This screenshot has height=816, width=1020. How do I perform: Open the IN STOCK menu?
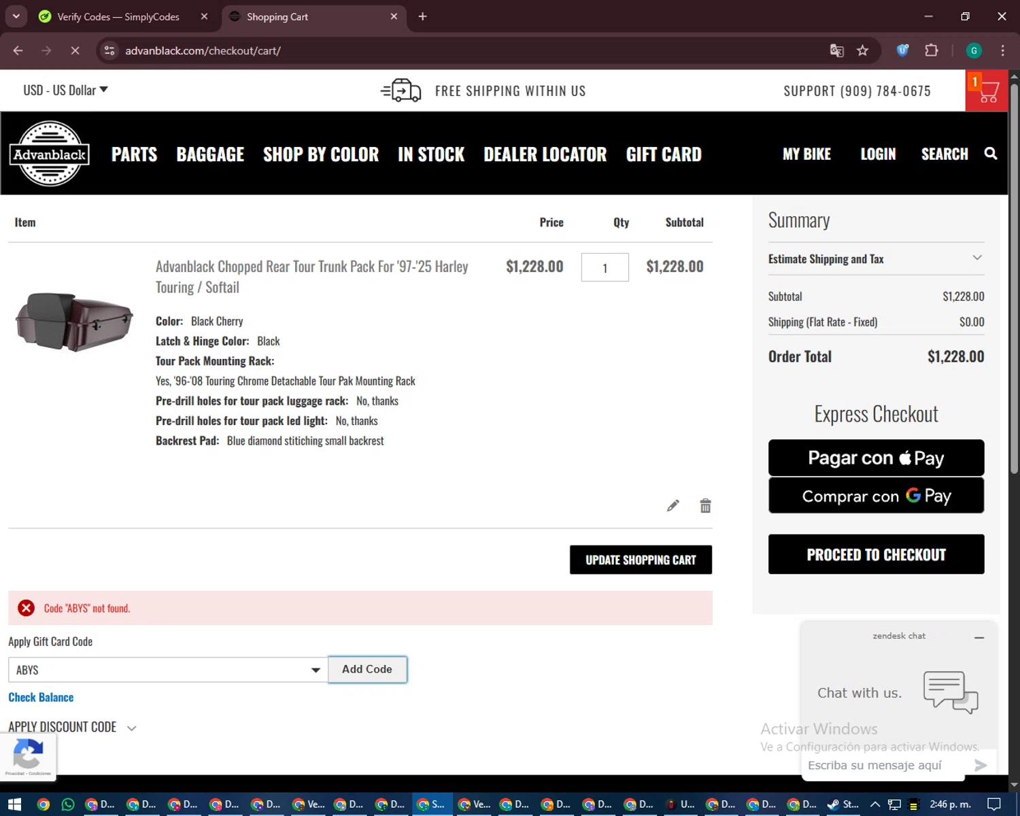click(431, 154)
